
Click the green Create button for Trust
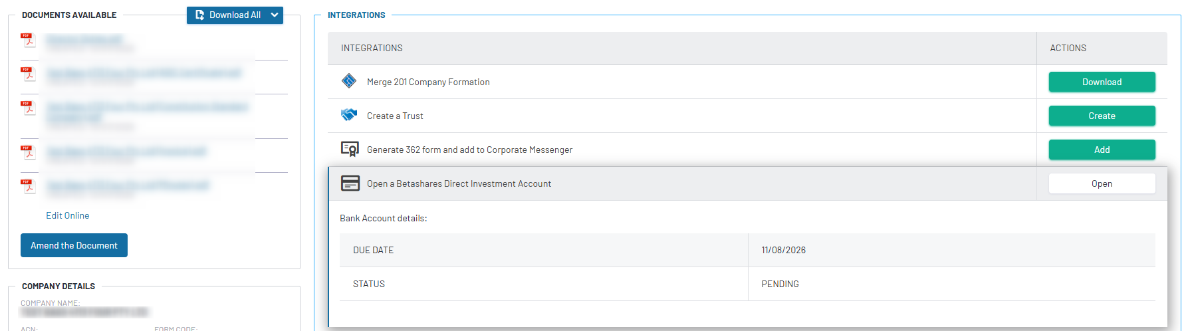pyautogui.click(x=1102, y=116)
